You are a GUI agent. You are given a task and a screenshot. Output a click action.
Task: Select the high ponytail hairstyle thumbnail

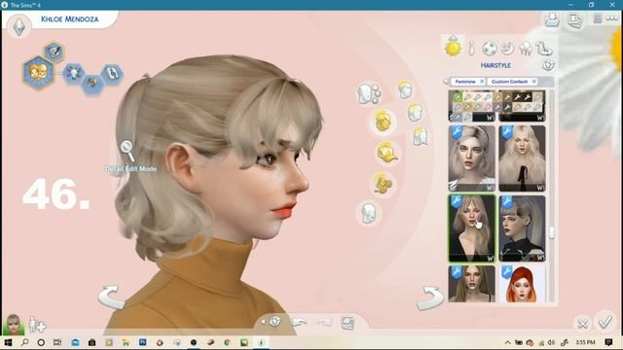click(522, 228)
